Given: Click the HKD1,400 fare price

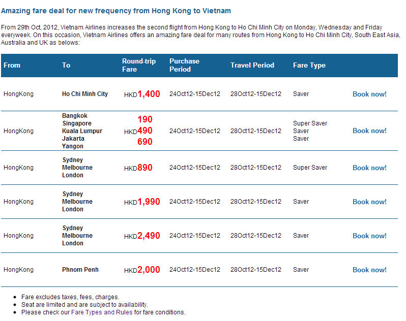Looking at the screenshot, I should pos(142,94).
